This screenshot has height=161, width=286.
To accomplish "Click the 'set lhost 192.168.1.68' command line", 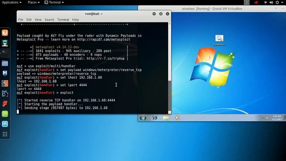I will point(59,77).
